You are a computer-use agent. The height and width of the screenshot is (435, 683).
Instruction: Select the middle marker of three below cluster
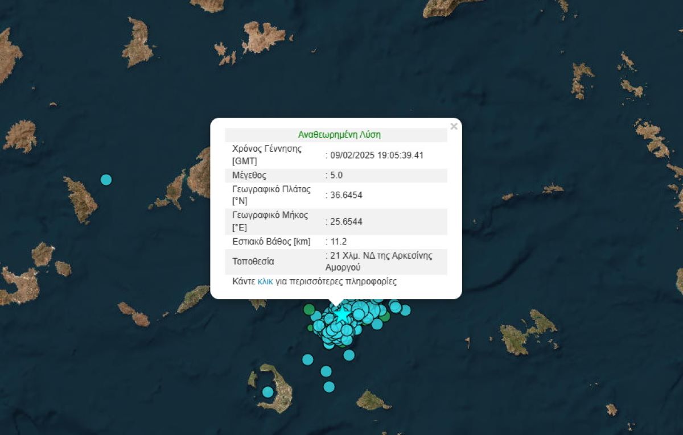326,371
